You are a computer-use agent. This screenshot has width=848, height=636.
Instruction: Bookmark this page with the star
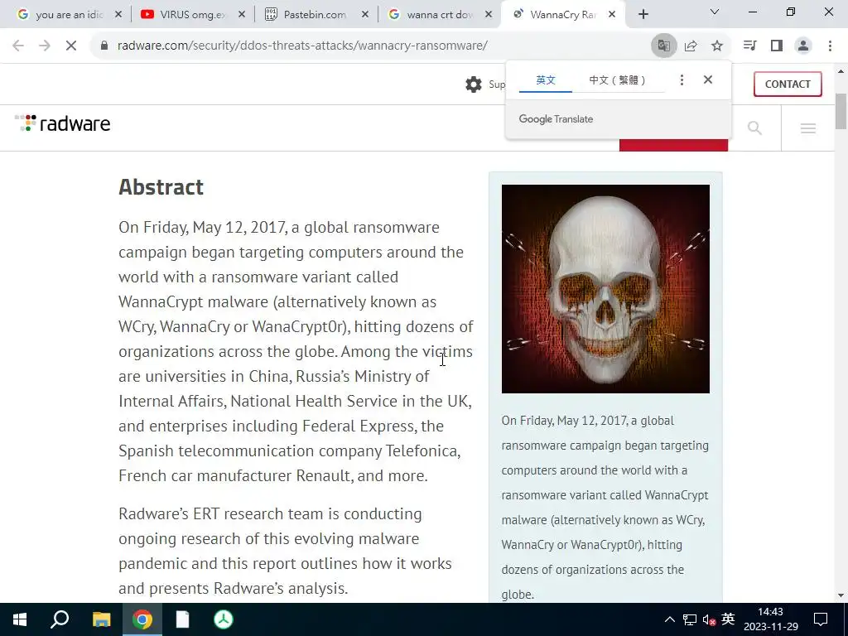pyautogui.click(x=717, y=46)
